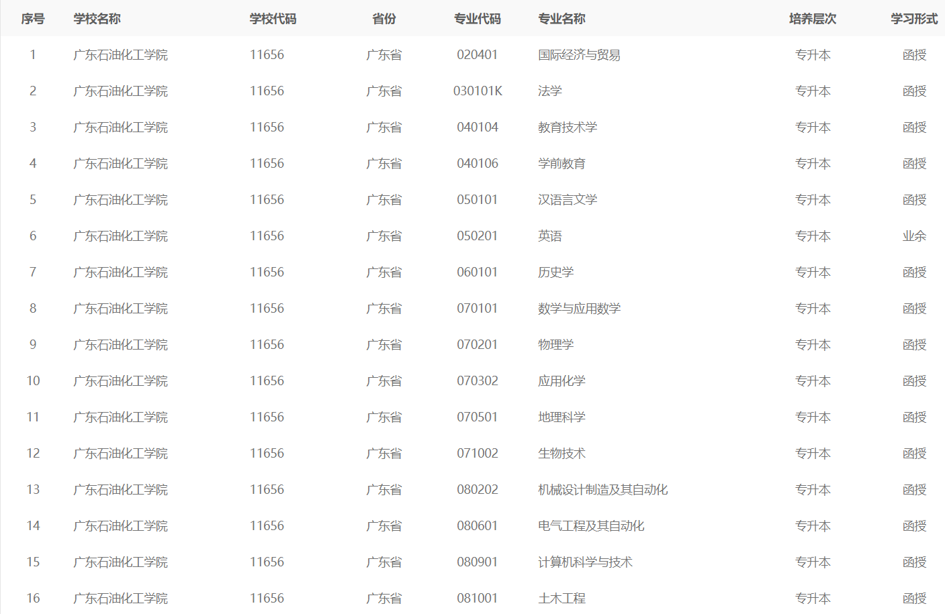Click the 业余 study form in the 英语 row

coord(914,236)
